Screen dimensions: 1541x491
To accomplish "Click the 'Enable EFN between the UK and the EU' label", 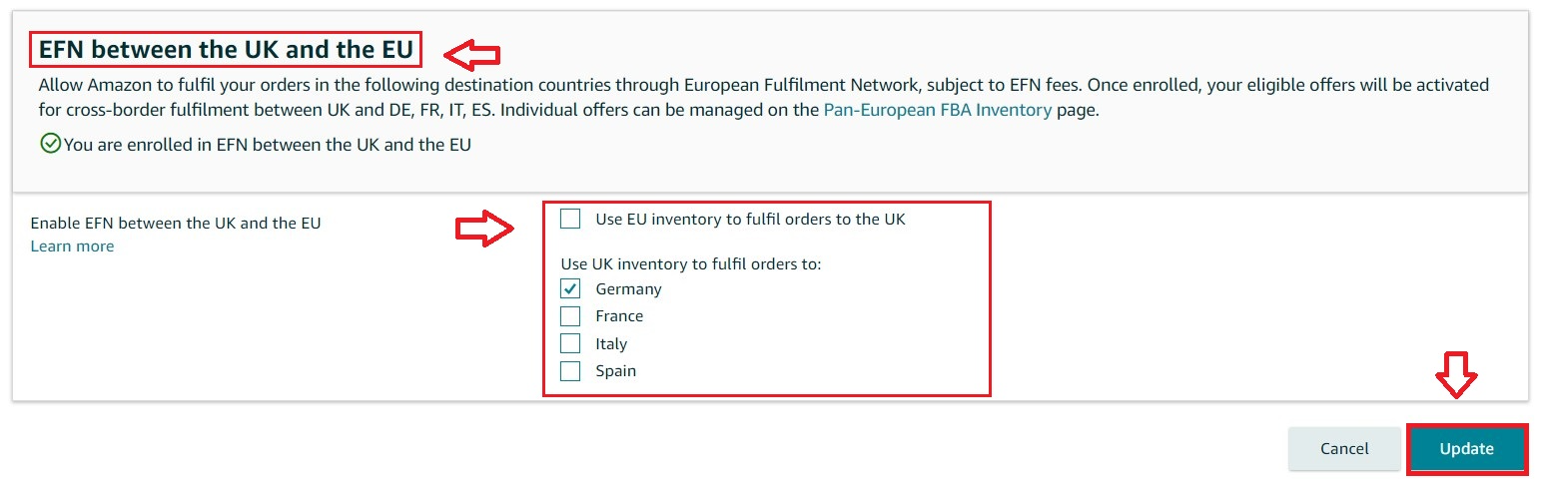I will coord(176,224).
